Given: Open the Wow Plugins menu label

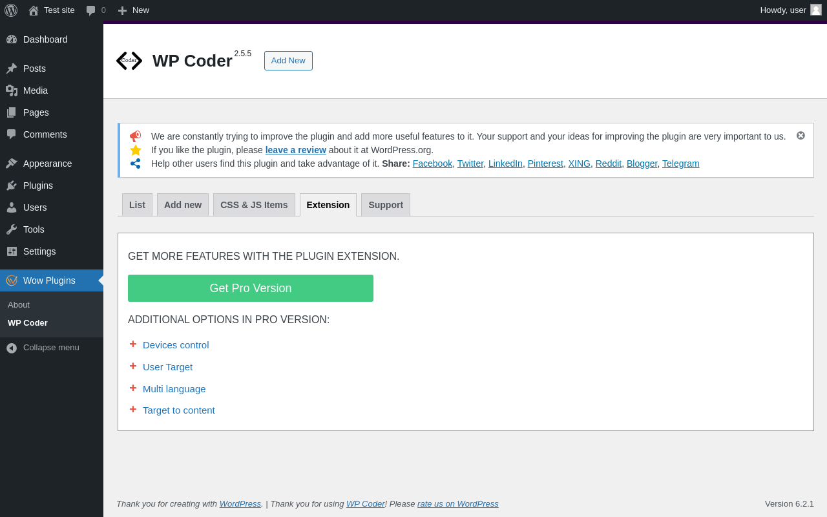Looking at the screenshot, I should [49, 280].
